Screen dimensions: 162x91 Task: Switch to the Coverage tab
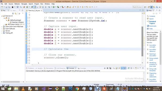82,68
